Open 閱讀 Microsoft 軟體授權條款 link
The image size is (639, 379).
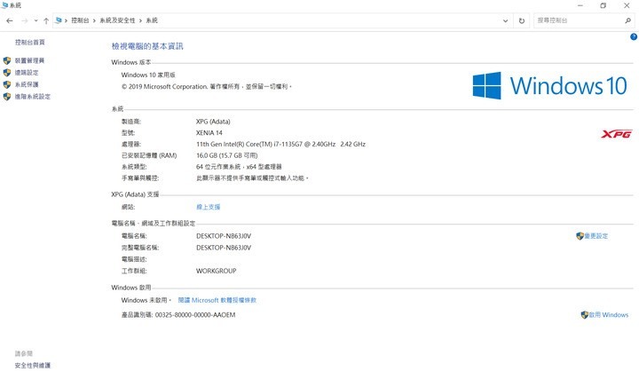coord(217,300)
